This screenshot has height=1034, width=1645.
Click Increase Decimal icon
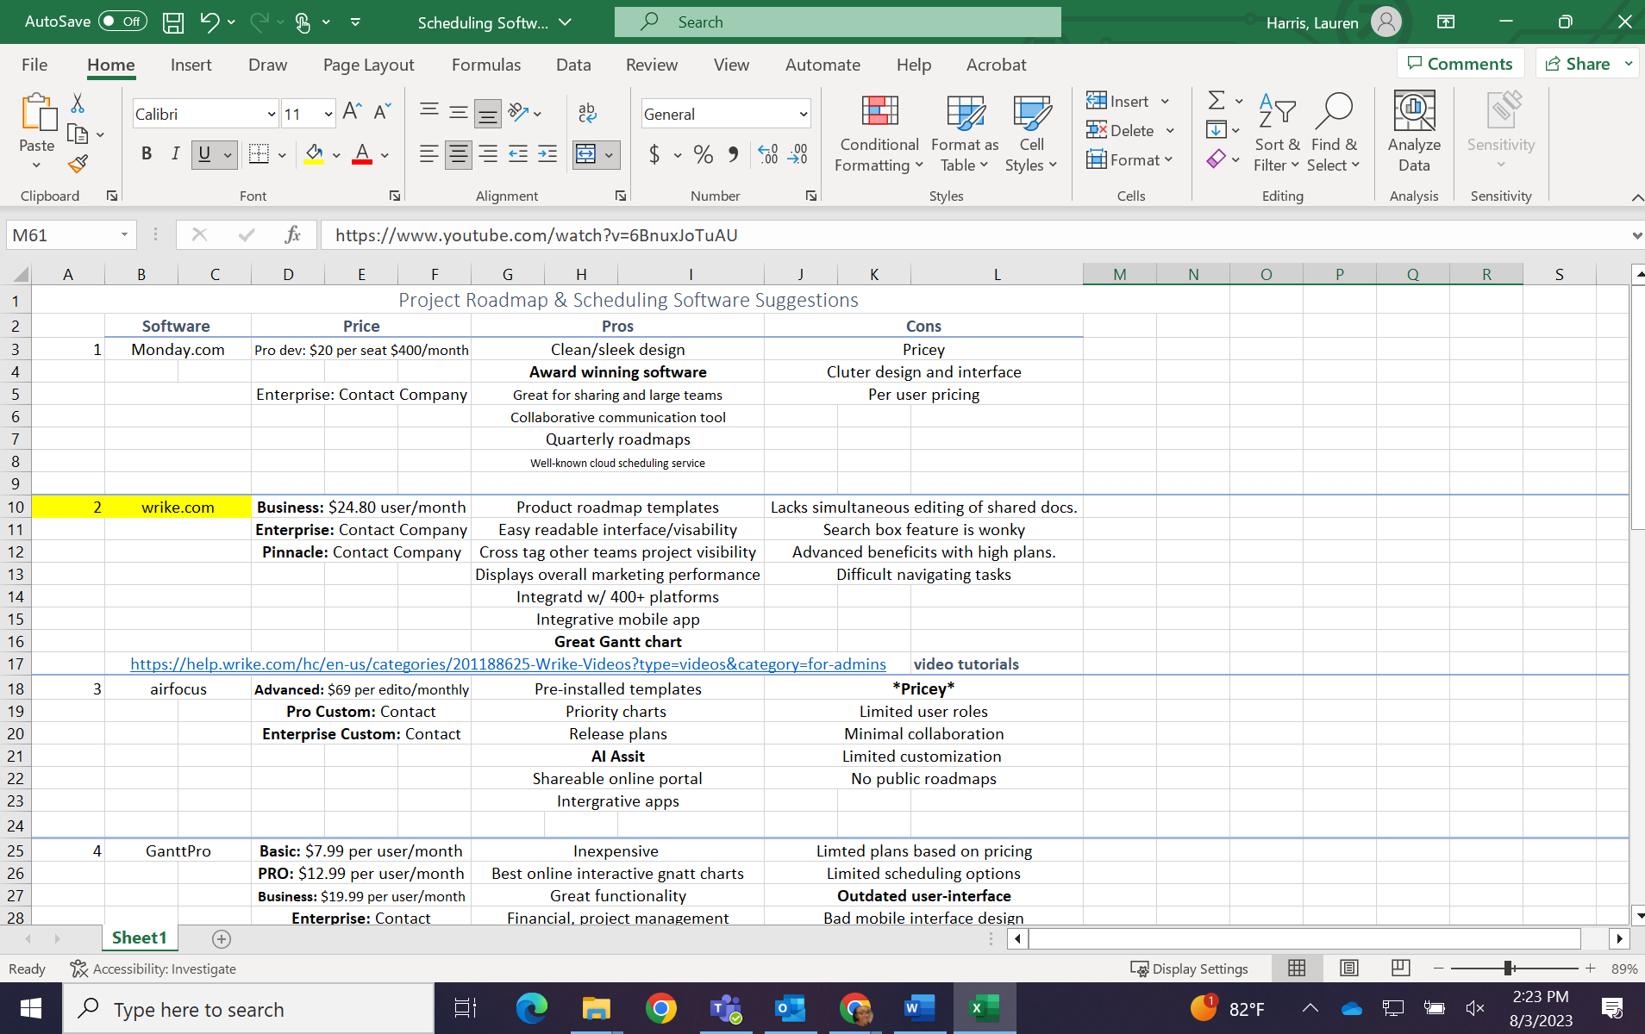[768, 154]
